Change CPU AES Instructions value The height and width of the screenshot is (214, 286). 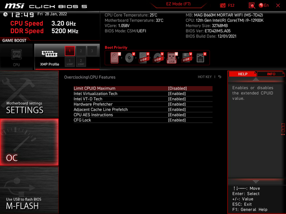coord(177,115)
